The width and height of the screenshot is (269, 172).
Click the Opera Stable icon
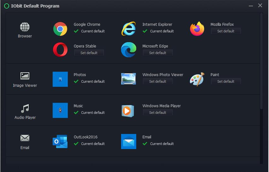[x=60, y=50]
